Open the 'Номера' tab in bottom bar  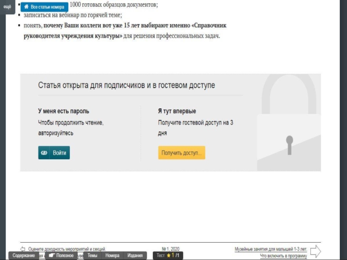(112, 256)
